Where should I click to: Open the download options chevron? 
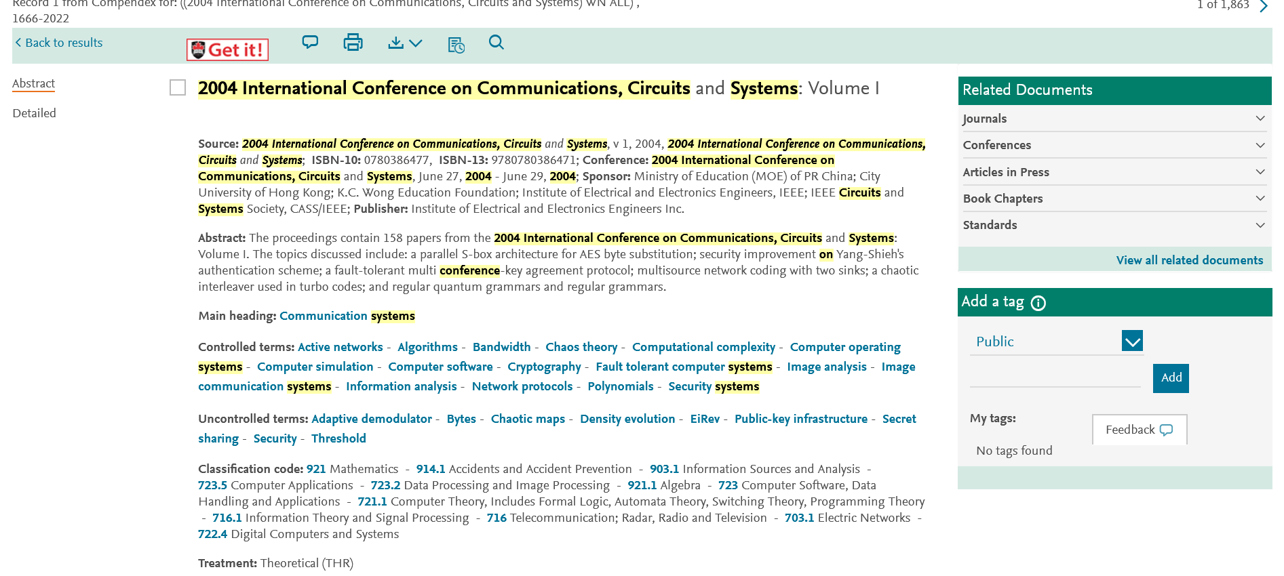pos(416,43)
